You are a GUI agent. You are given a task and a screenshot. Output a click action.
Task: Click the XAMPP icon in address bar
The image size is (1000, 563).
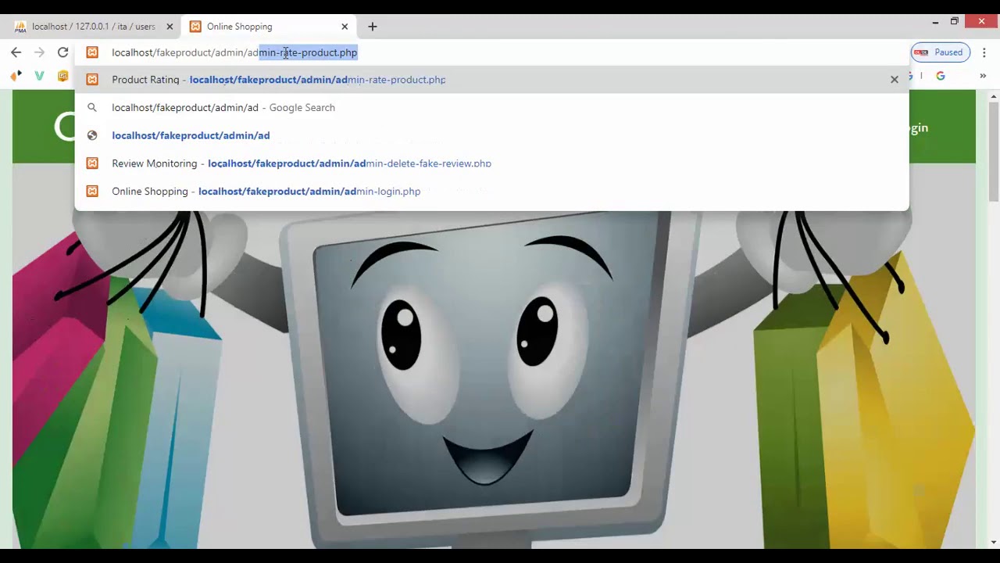point(92,52)
